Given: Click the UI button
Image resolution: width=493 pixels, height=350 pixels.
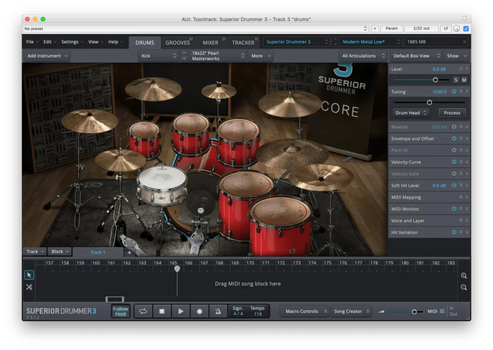Looking at the screenshot, I should coord(445,28).
